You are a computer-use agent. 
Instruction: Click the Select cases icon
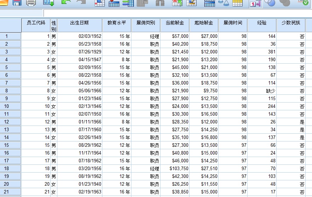(x=237, y=3)
